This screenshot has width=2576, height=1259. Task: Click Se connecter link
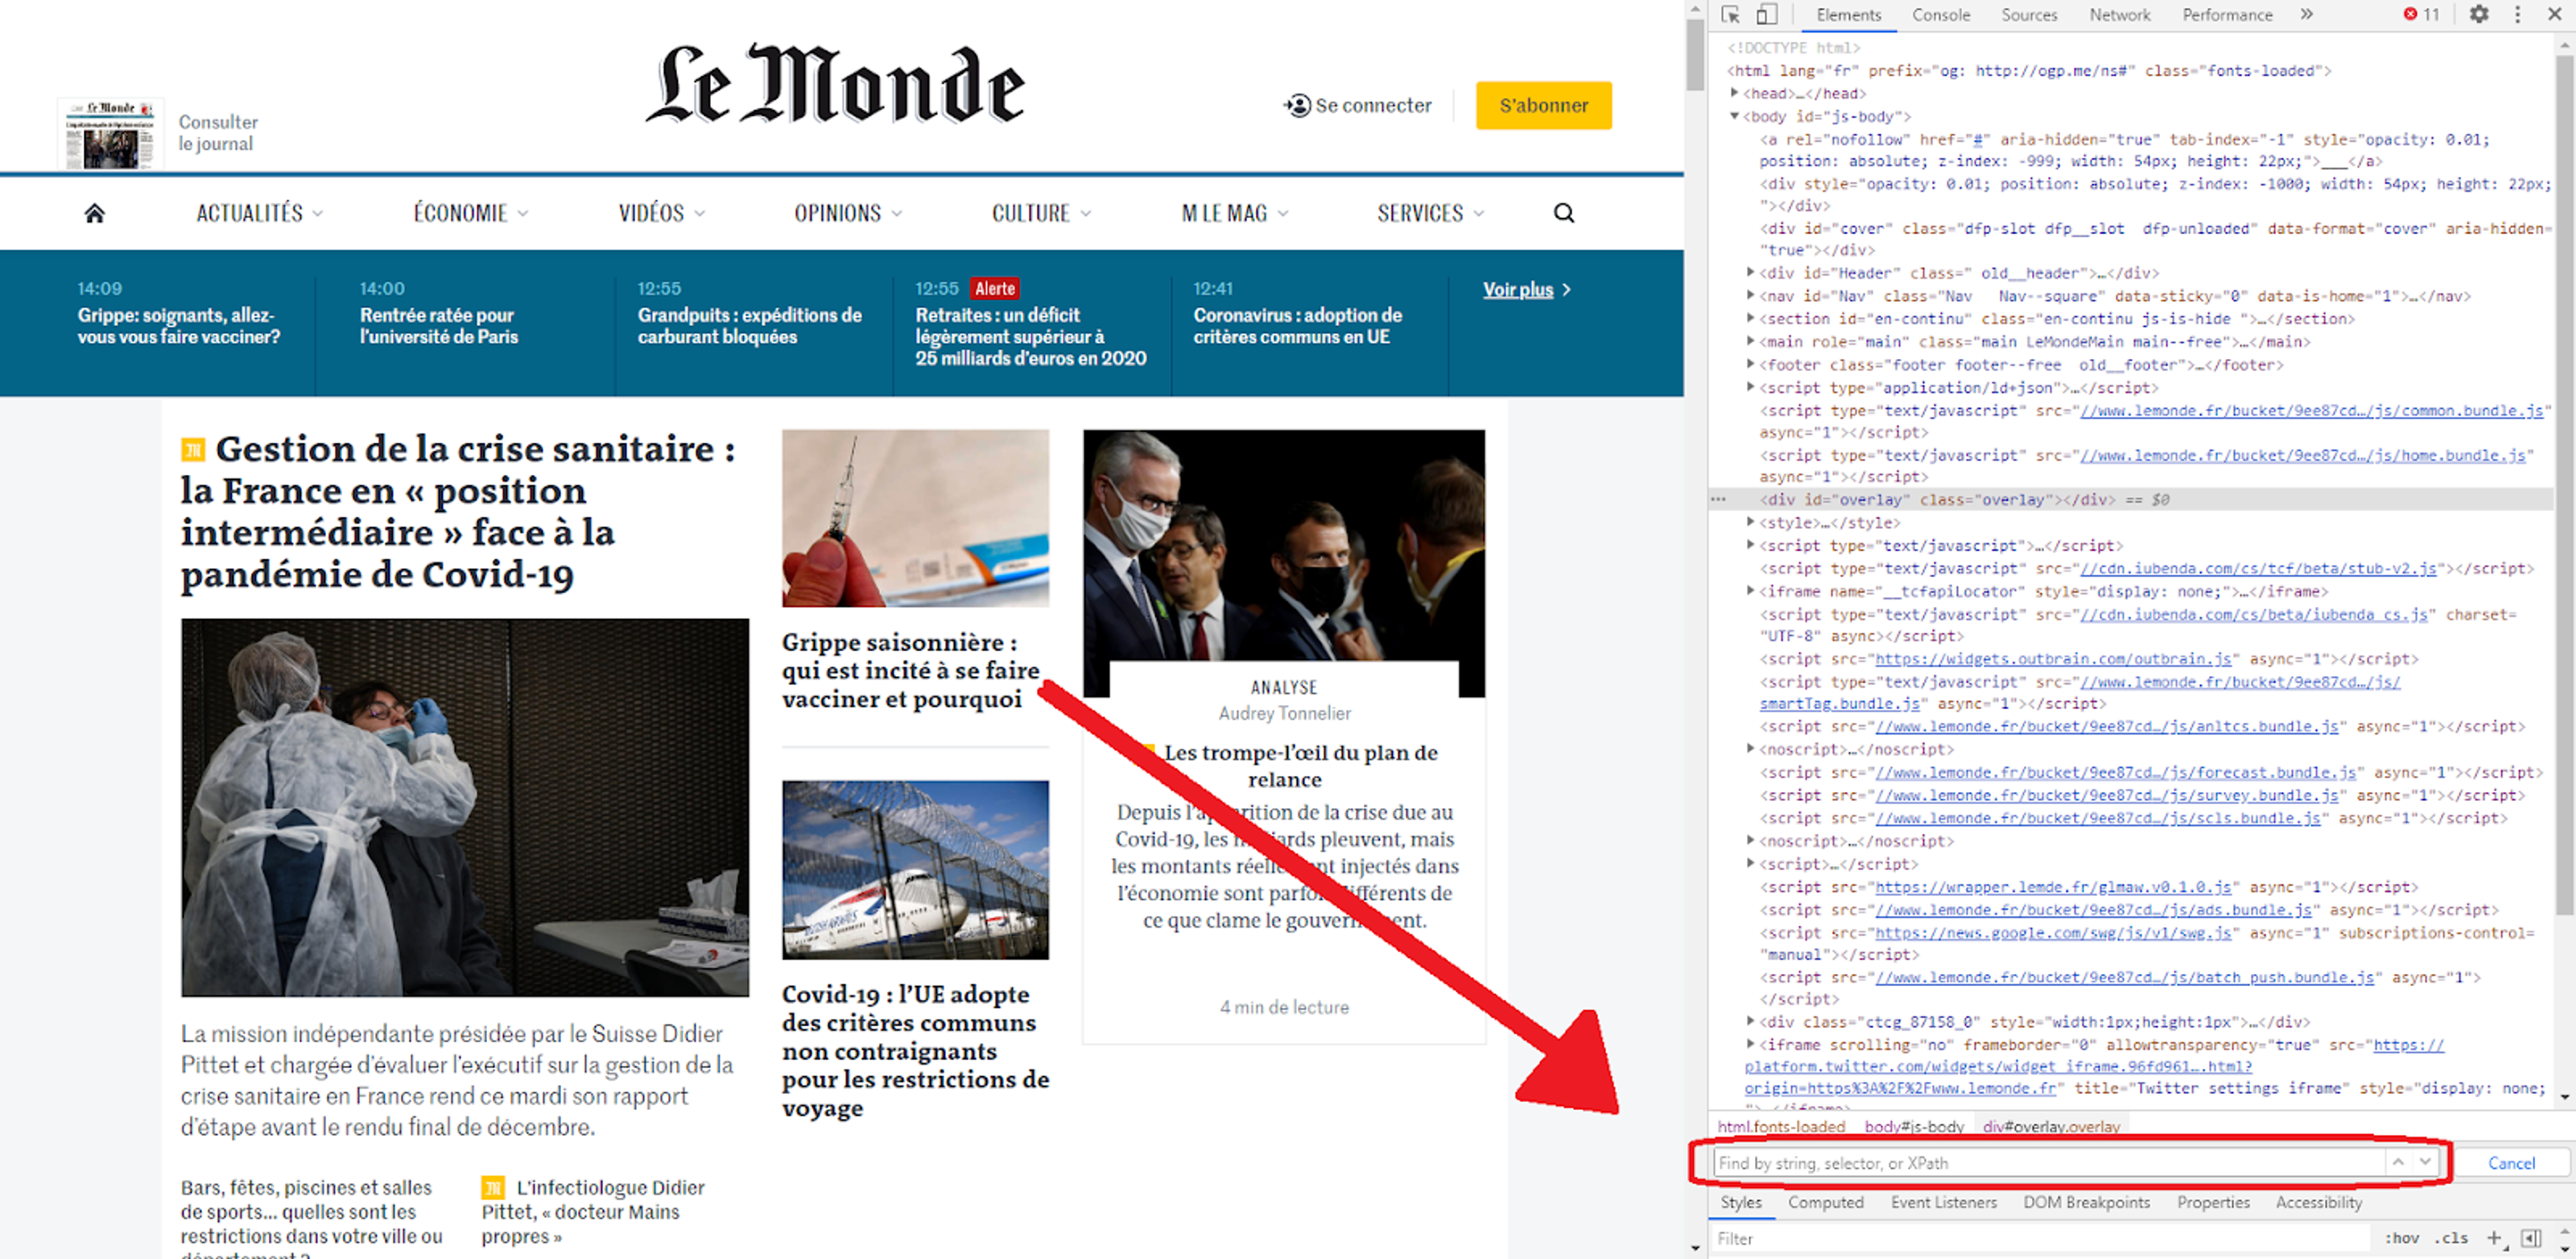click(x=1357, y=105)
